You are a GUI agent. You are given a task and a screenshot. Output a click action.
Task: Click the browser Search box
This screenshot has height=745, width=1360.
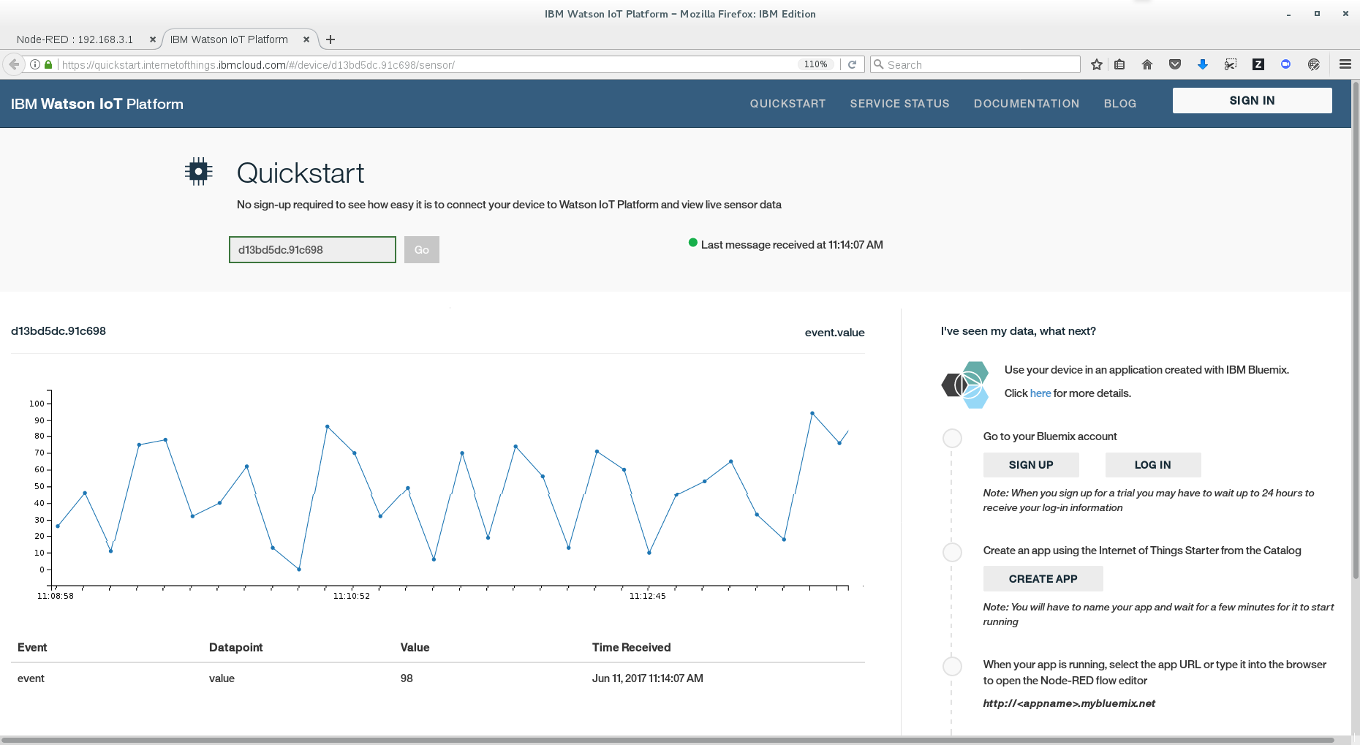coord(975,64)
